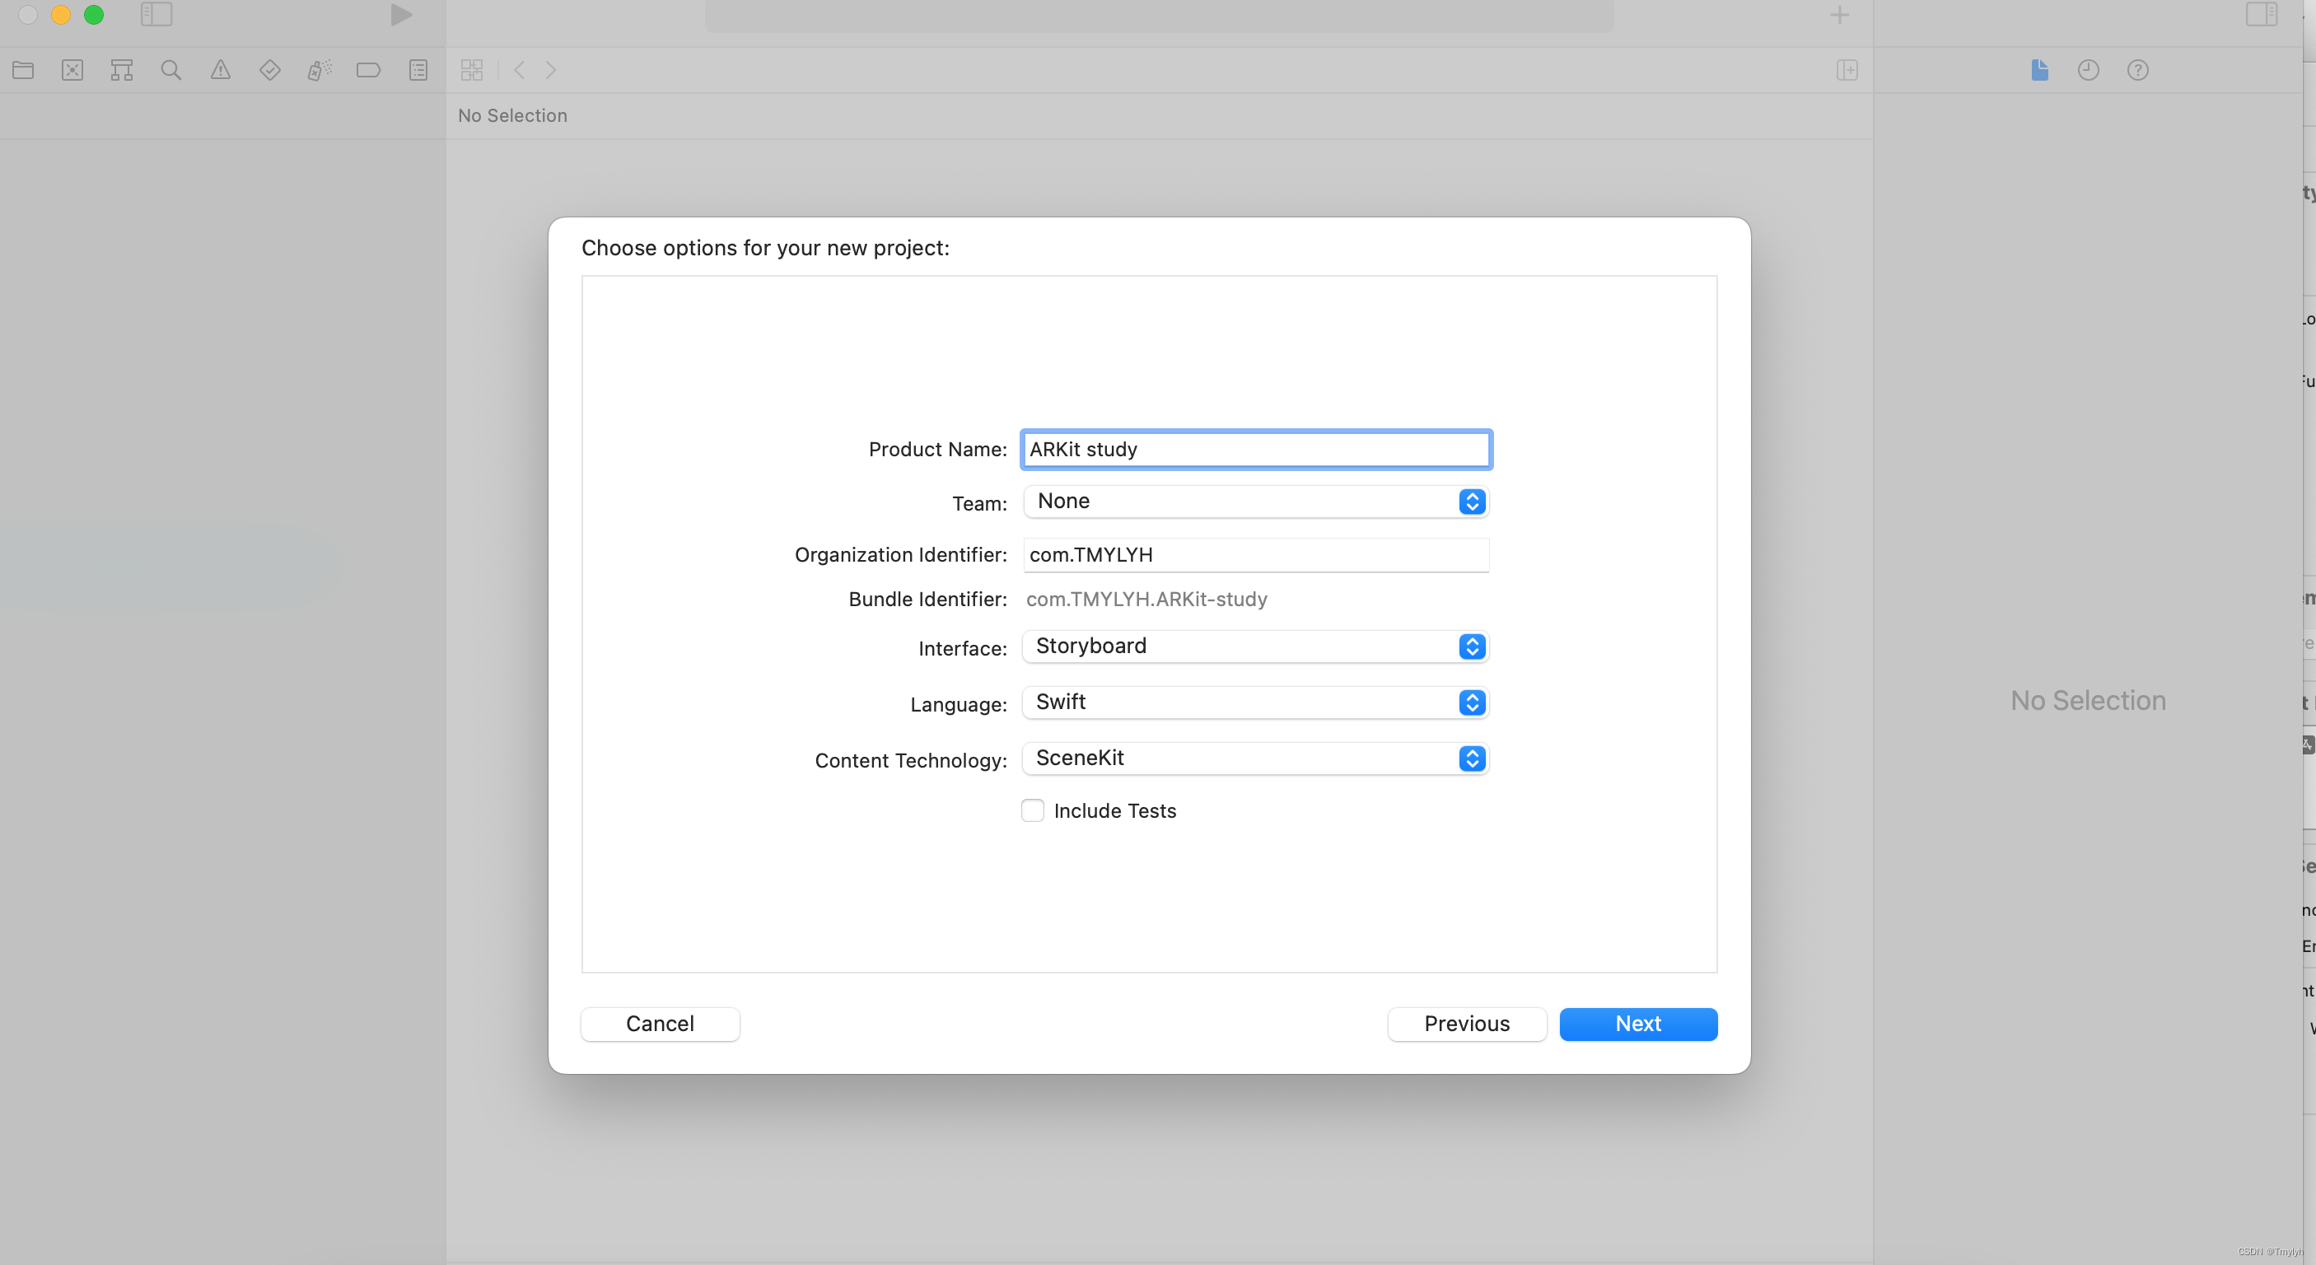This screenshot has height=1265, width=2316.
Task: Open the Project navigator folder icon
Action: [x=23, y=70]
